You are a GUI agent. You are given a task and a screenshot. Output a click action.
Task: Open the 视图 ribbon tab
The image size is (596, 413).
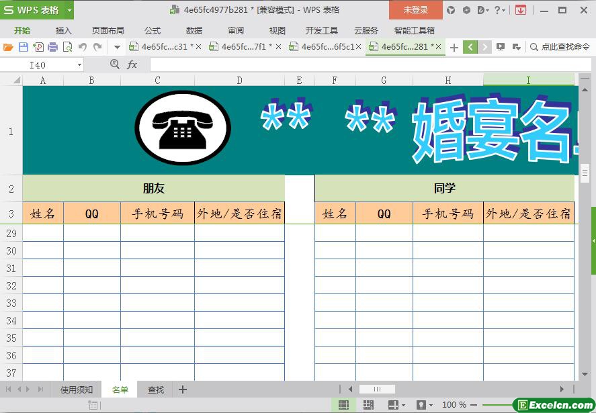point(277,30)
